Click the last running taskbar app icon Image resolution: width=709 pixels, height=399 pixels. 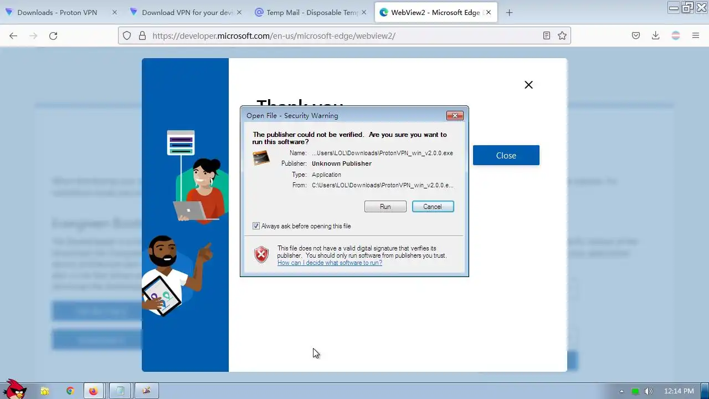(x=146, y=391)
